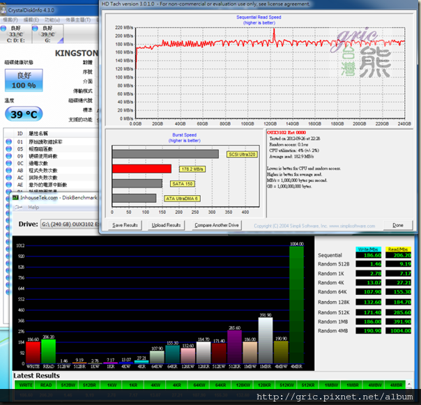Screen dimensions: 421x405
Task: Click Random 64K read value 155.30
Action: pos(398,291)
